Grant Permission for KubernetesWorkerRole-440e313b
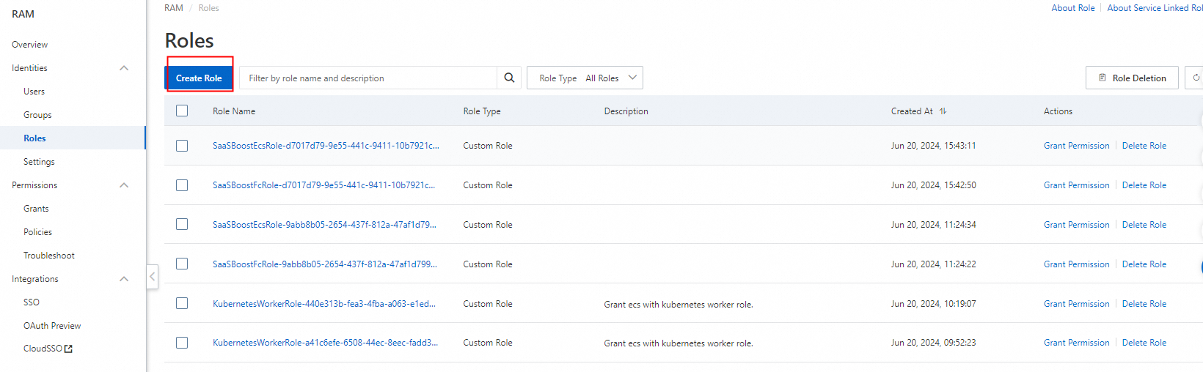Screen dimensions: 1203x372 coord(1076,304)
